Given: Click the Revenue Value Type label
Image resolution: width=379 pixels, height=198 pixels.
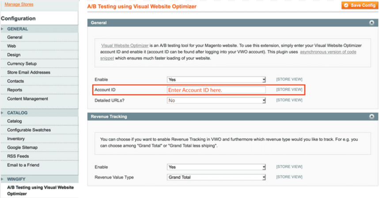Looking at the screenshot, I should pyautogui.click(x=114, y=177).
